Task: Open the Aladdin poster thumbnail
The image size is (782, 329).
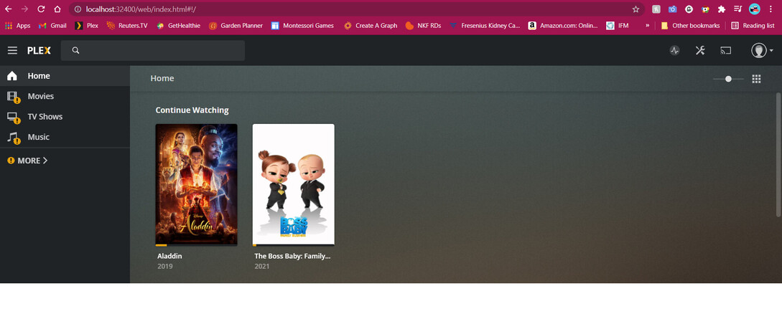Action: [197, 185]
